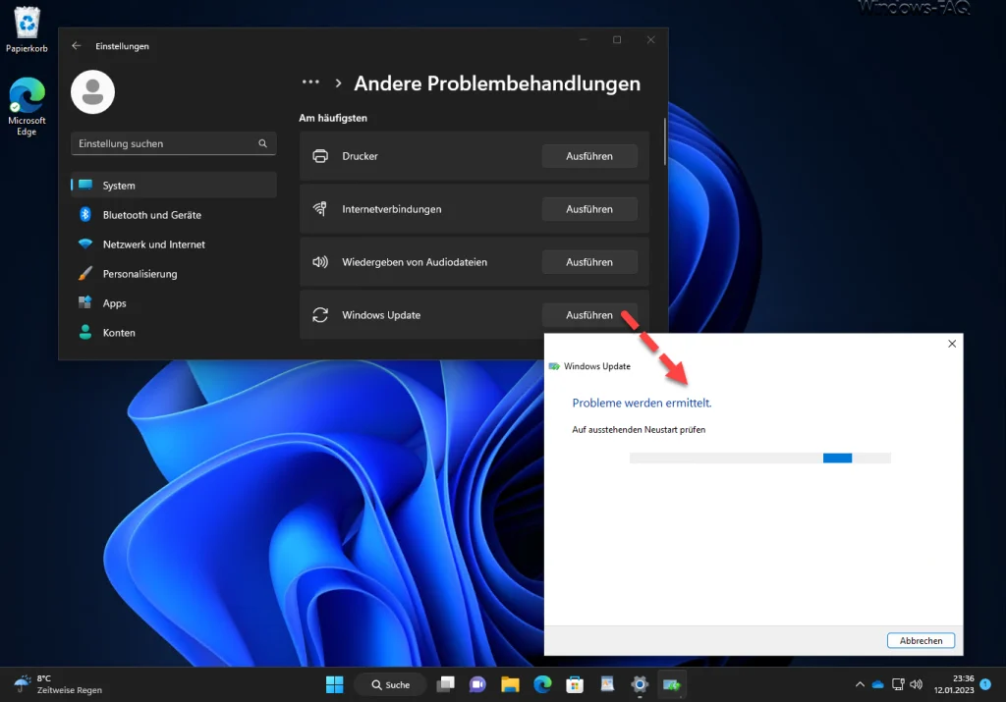Screen dimensions: 1006x702
Task: Open the taskbar Suche search box
Action: point(390,684)
